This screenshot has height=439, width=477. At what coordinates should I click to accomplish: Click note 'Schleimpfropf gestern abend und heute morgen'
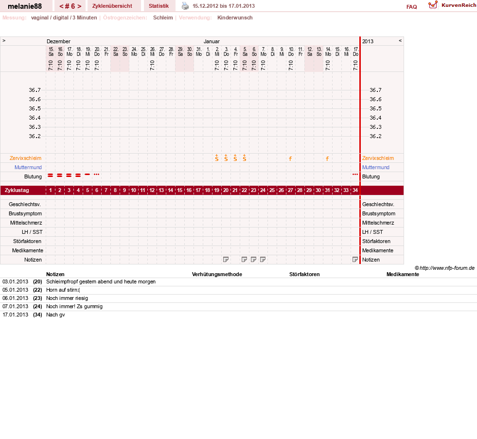(101, 281)
